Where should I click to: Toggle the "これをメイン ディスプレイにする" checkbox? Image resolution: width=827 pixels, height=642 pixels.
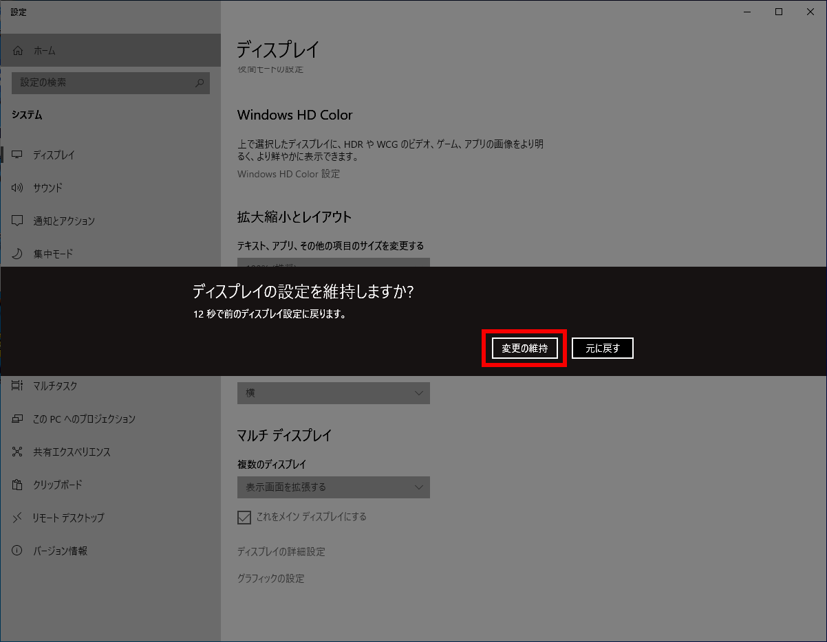coord(244,518)
